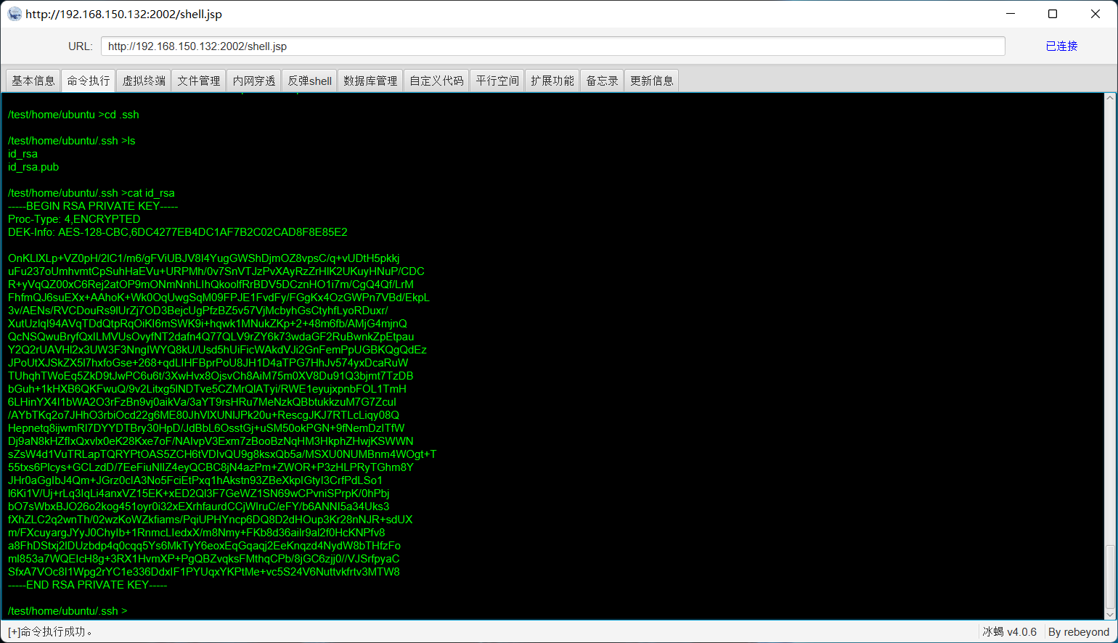Close the shell.jsp window
1118x643 pixels.
tap(1095, 14)
